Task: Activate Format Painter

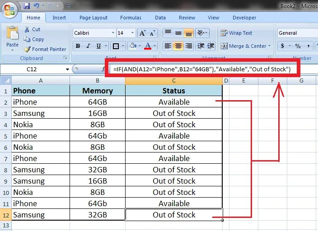Action: 45,49
